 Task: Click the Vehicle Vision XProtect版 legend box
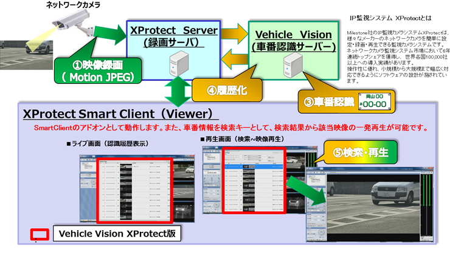click(117, 234)
